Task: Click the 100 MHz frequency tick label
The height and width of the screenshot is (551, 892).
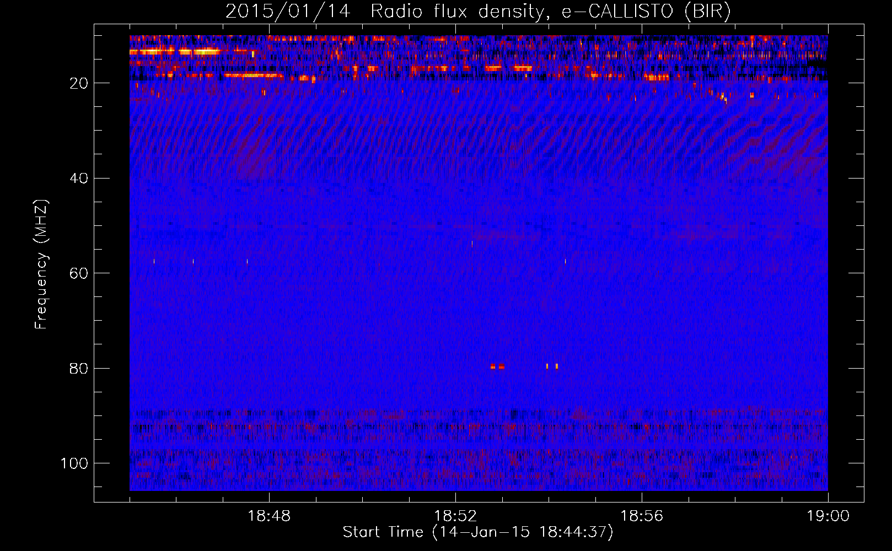Action: (74, 463)
